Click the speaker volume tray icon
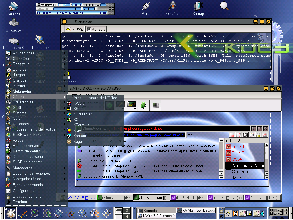This screenshot has height=220, width=293. point(263,213)
